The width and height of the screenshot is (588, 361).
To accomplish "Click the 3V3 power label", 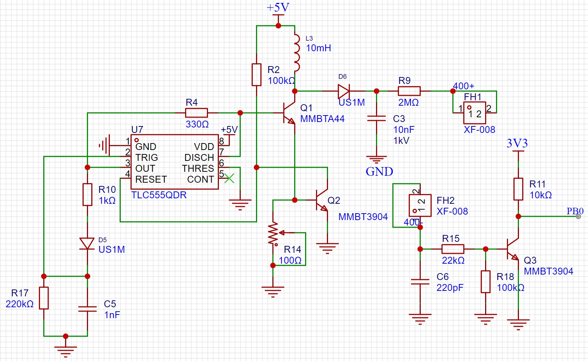I will coord(517,143).
